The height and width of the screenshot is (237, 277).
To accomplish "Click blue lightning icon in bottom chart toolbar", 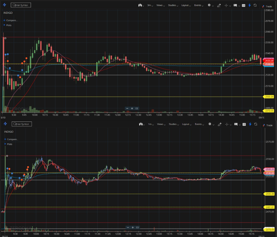I will click(x=250, y=124).
